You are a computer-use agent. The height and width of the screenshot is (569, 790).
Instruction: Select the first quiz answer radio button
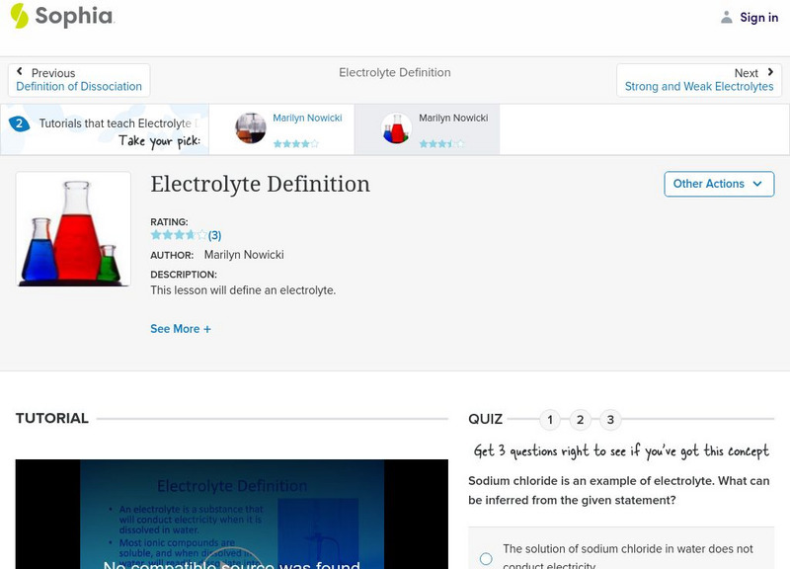pyautogui.click(x=485, y=558)
